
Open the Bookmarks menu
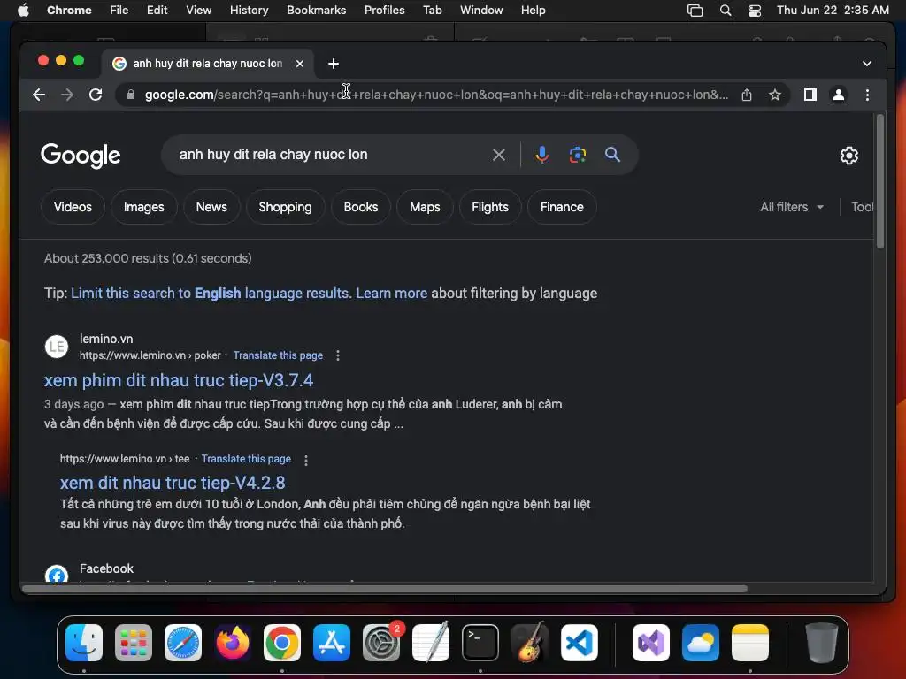(x=316, y=11)
